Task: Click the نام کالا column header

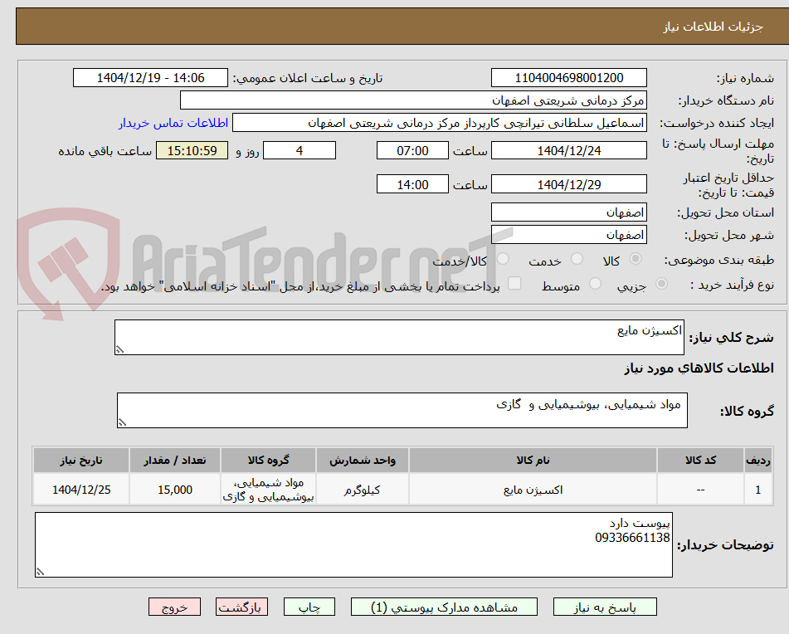Action: click(x=533, y=461)
